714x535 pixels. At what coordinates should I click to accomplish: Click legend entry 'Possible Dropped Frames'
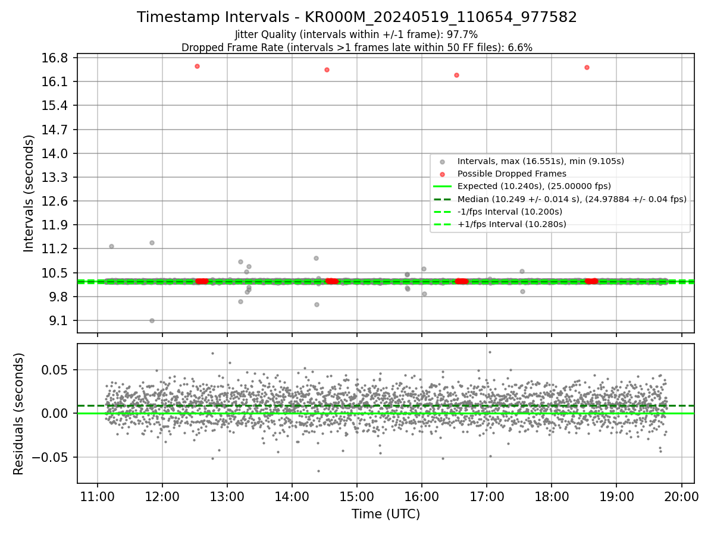click(x=512, y=174)
